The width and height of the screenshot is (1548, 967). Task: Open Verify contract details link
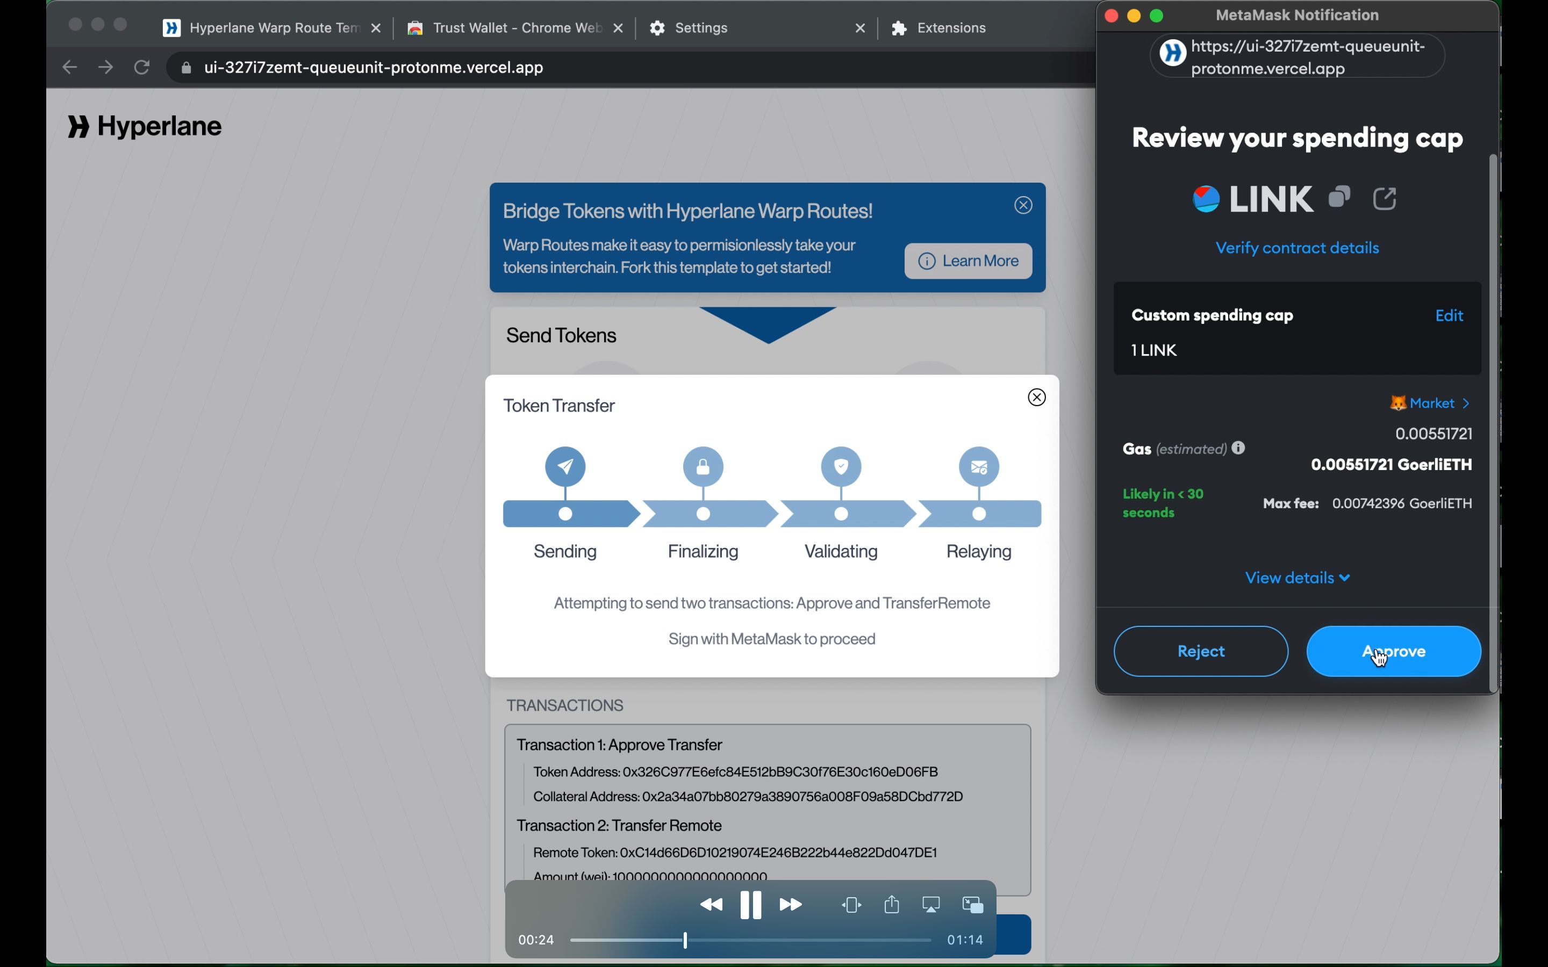[1296, 248]
